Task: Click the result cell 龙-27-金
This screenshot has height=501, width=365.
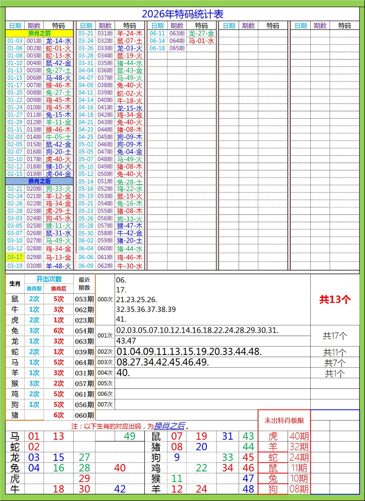Action: (x=201, y=33)
